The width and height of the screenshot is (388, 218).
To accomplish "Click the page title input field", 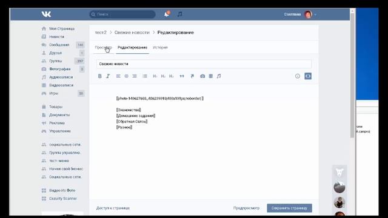I will click(x=204, y=64).
